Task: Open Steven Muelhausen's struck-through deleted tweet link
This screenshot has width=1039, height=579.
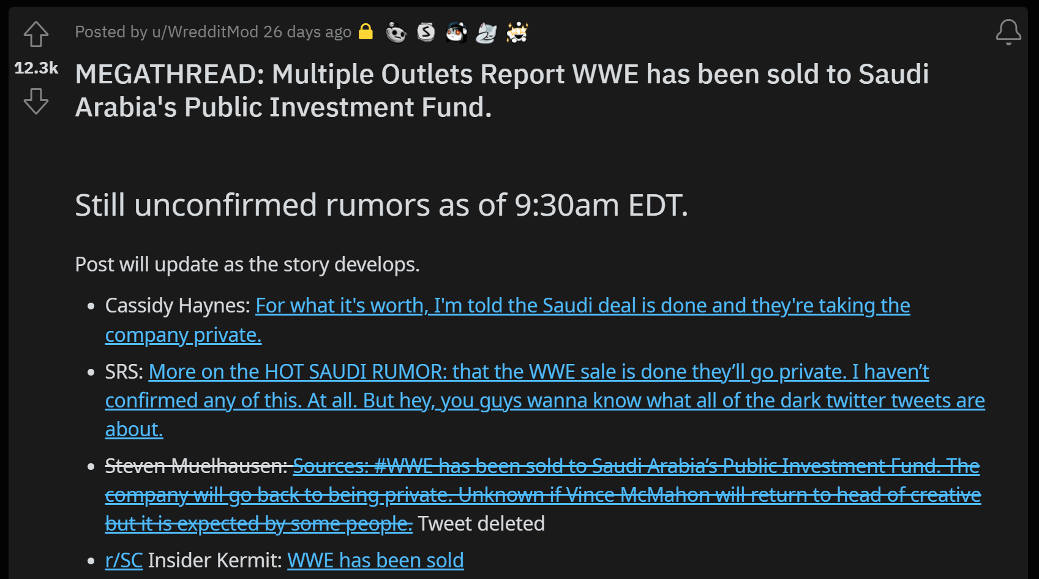Action: pyautogui.click(x=636, y=466)
